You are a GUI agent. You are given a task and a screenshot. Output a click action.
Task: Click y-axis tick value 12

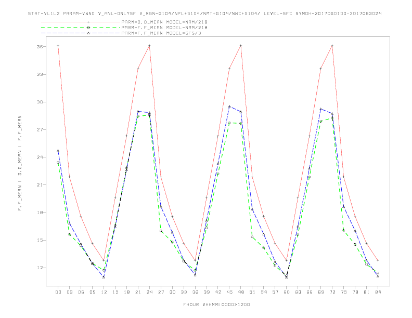click(40, 268)
